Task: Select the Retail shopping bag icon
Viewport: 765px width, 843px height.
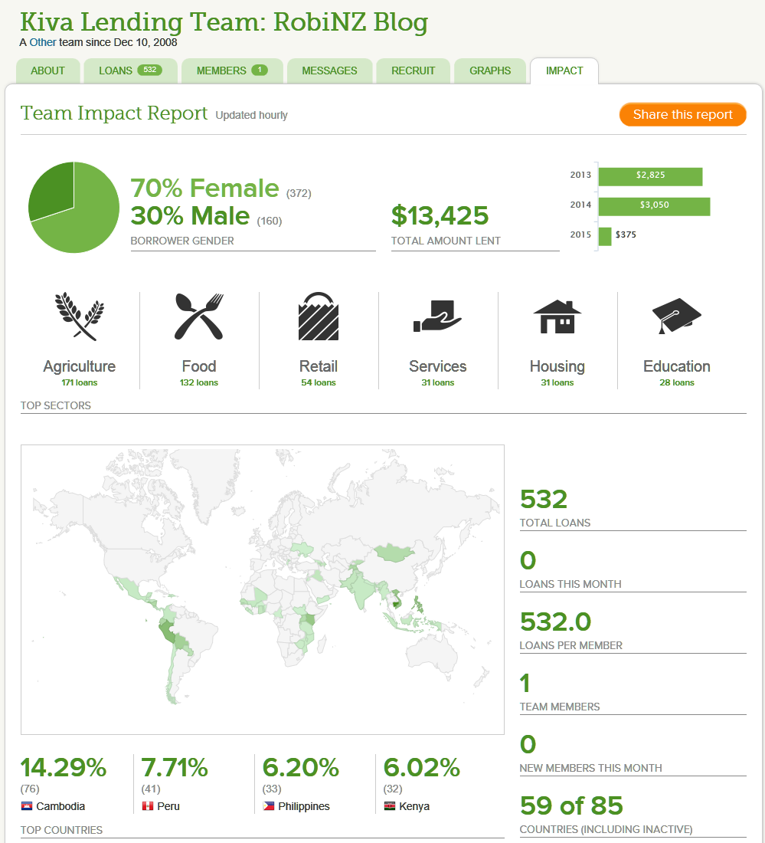Action: (319, 316)
